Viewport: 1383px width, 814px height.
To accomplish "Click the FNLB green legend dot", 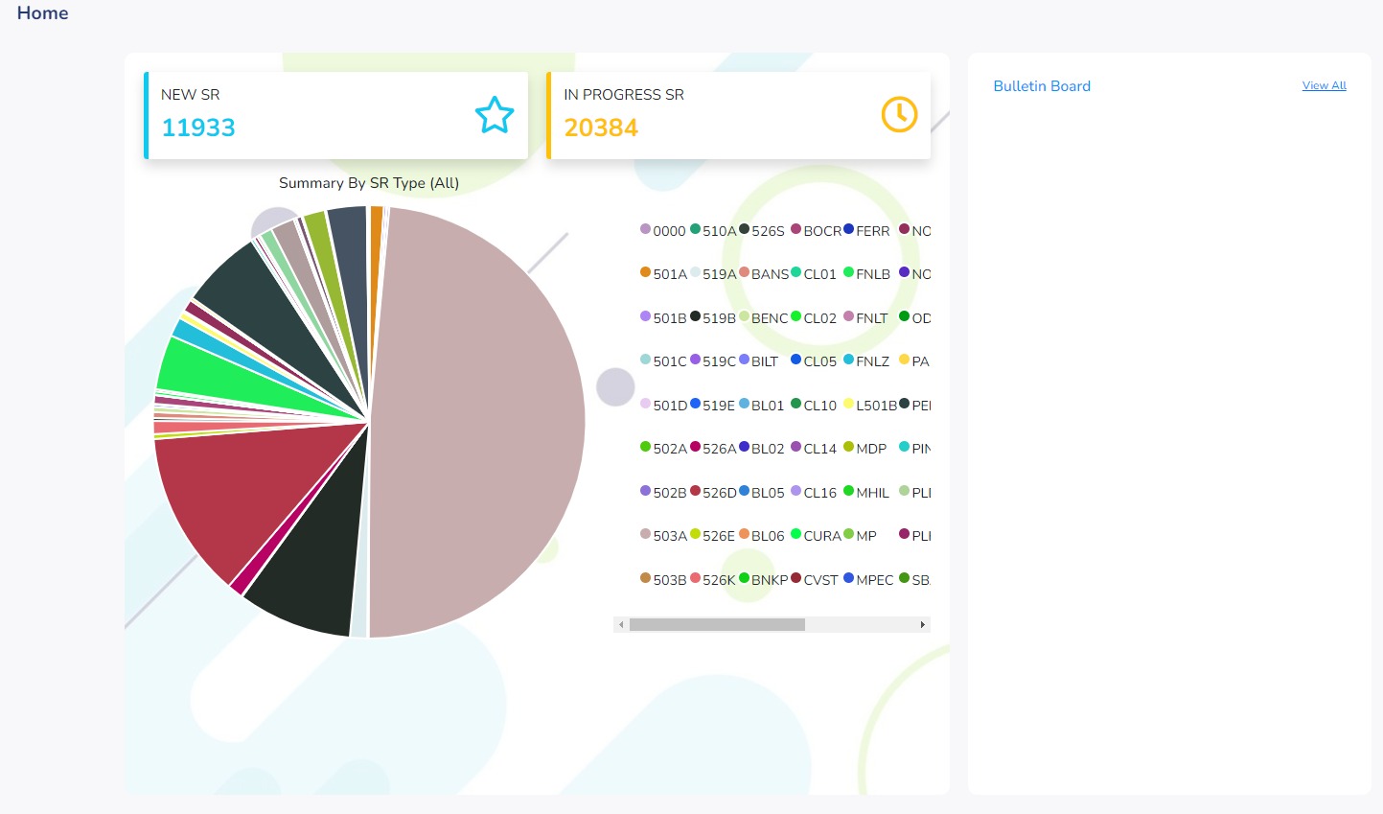I will (848, 272).
